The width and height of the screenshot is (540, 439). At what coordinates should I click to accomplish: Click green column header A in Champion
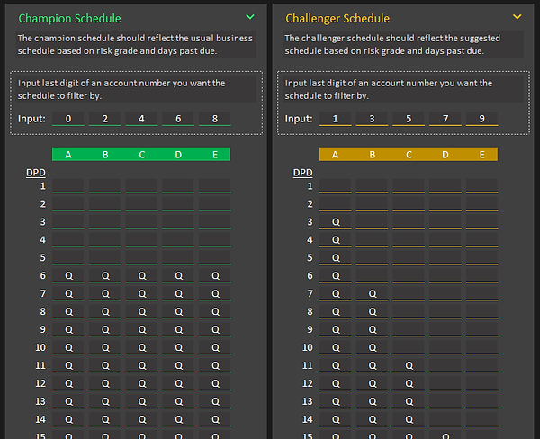click(68, 155)
